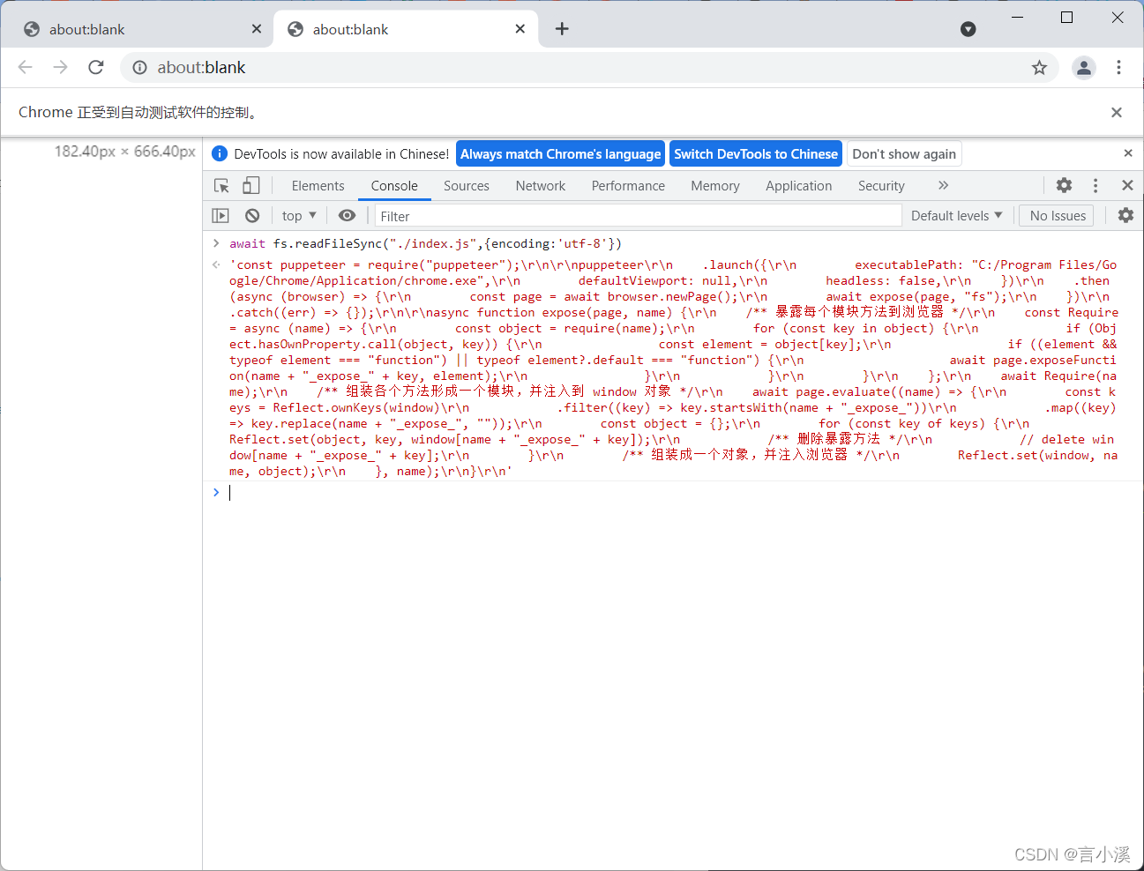This screenshot has width=1144, height=871.
Task: Open the tab search dropdown arrow
Action: (968, 29)
